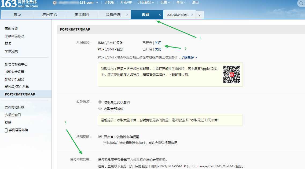Open 手机号码邮箱 in the sidebar
The image size is (305, 169).
click(x=18, y=130)
